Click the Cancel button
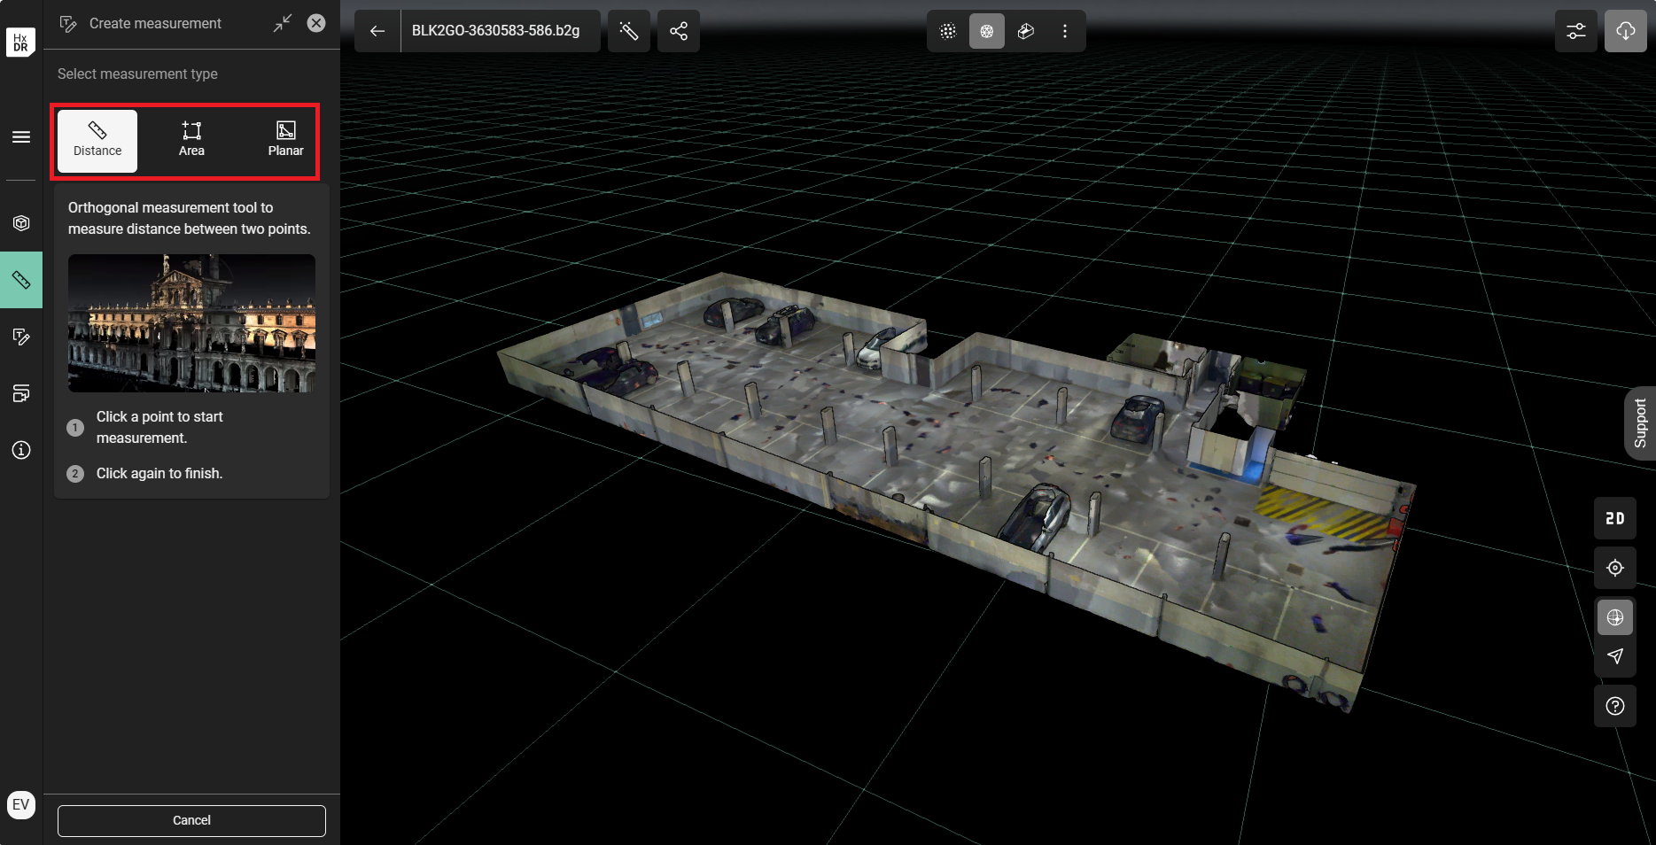 pyautogui.click(x=191, y=820)
